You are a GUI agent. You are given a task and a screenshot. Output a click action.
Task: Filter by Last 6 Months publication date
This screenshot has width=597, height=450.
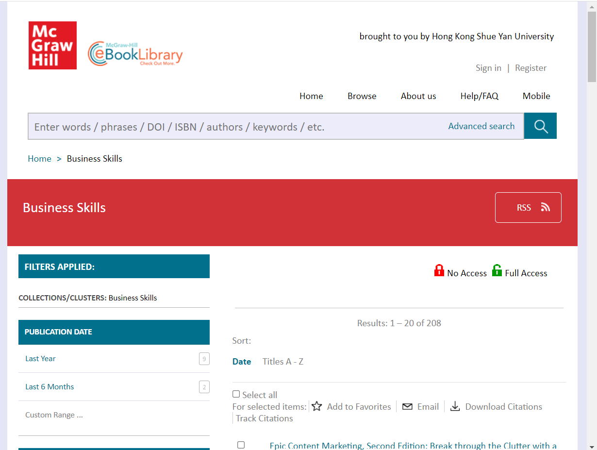(50, 387)
